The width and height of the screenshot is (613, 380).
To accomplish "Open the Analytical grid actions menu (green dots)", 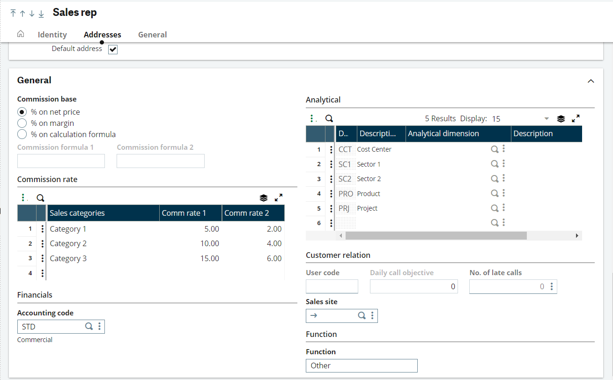I will click(x=312, y=118).
